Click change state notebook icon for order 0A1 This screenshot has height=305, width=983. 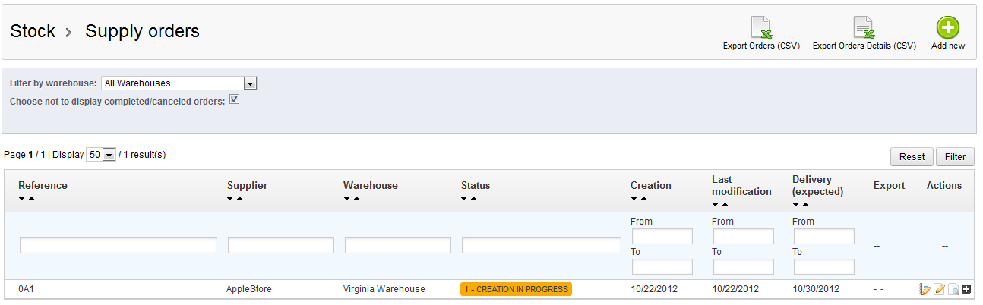[x=925, y=289]
